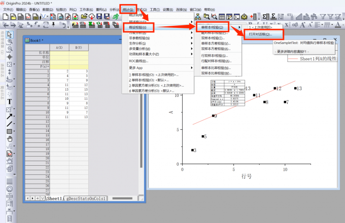Viewport: 345px width, 223px height.
Task: Select the Pan hand tool
Action: tap(10, 139)
